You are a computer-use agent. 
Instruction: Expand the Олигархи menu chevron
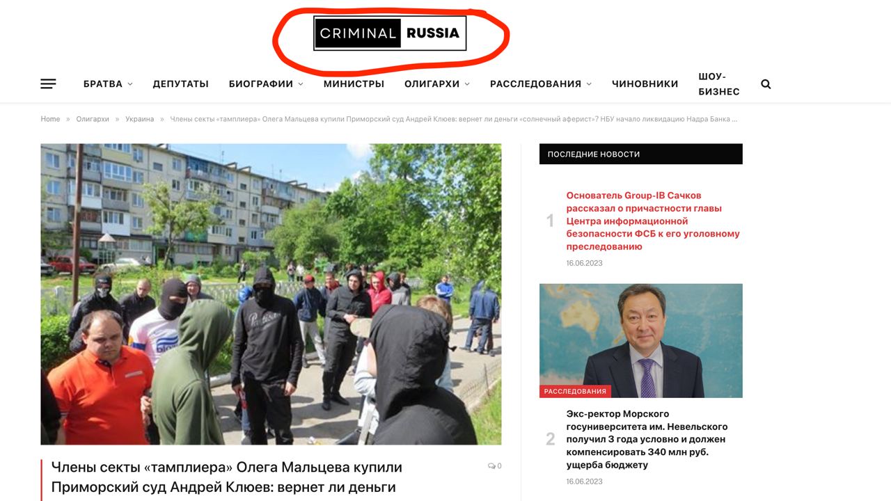click(467, 84)
